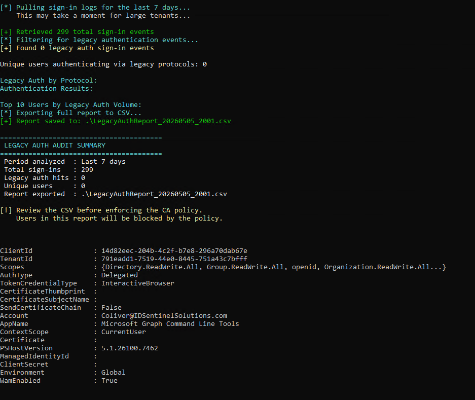Click the 'Review the CSV before enforcing the CA policy.' warning
Image resolution: width=475 pixels, height=400 pixels.
[x=101, y=210]
